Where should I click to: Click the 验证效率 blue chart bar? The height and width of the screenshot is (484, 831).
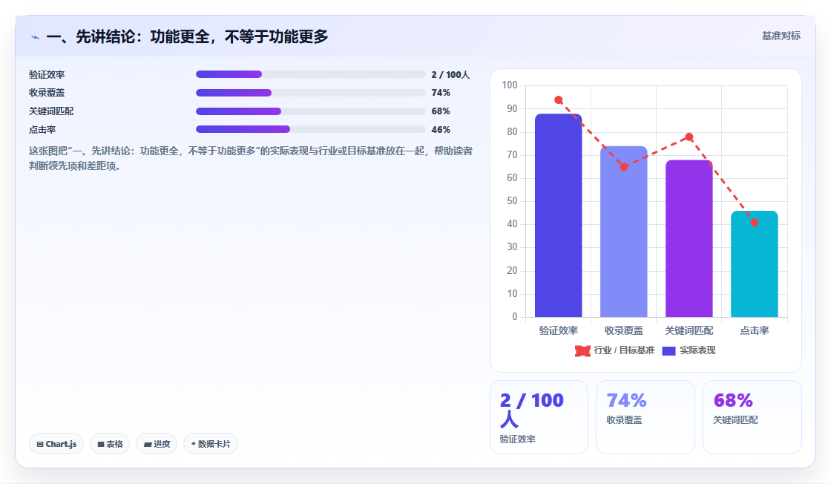[x=558, y=215]
